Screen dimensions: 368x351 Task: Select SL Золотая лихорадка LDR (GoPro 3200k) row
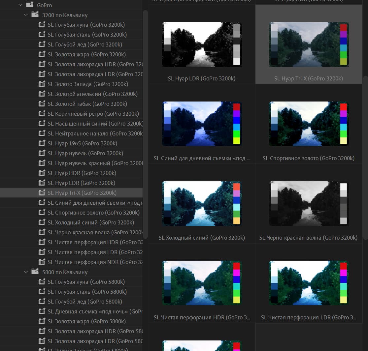click(71, 74)
